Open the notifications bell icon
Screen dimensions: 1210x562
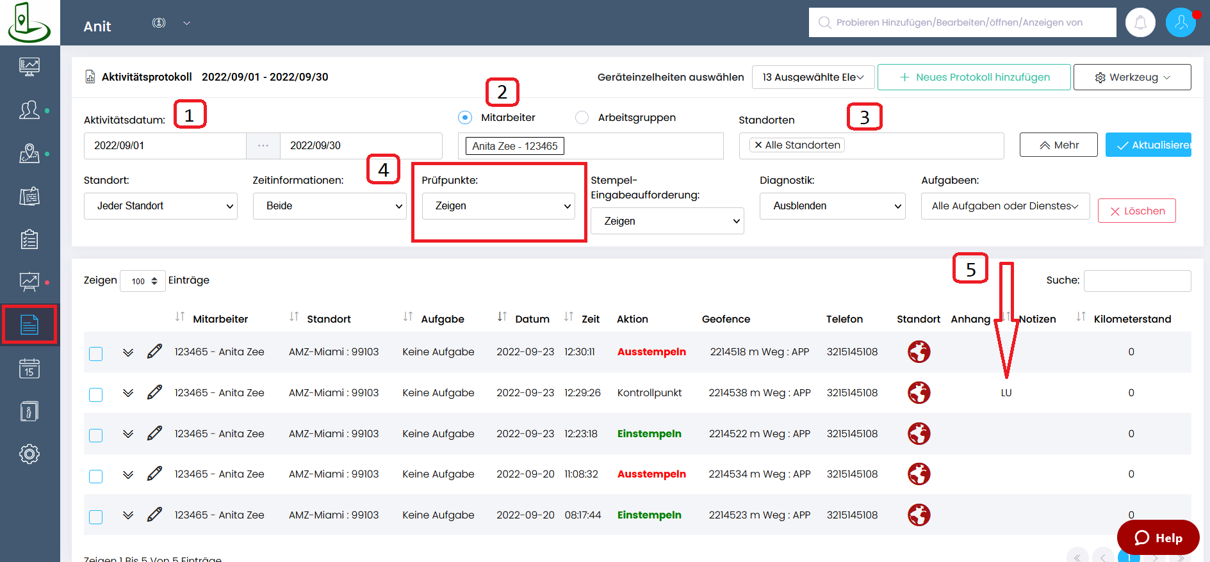[1140, 22]
